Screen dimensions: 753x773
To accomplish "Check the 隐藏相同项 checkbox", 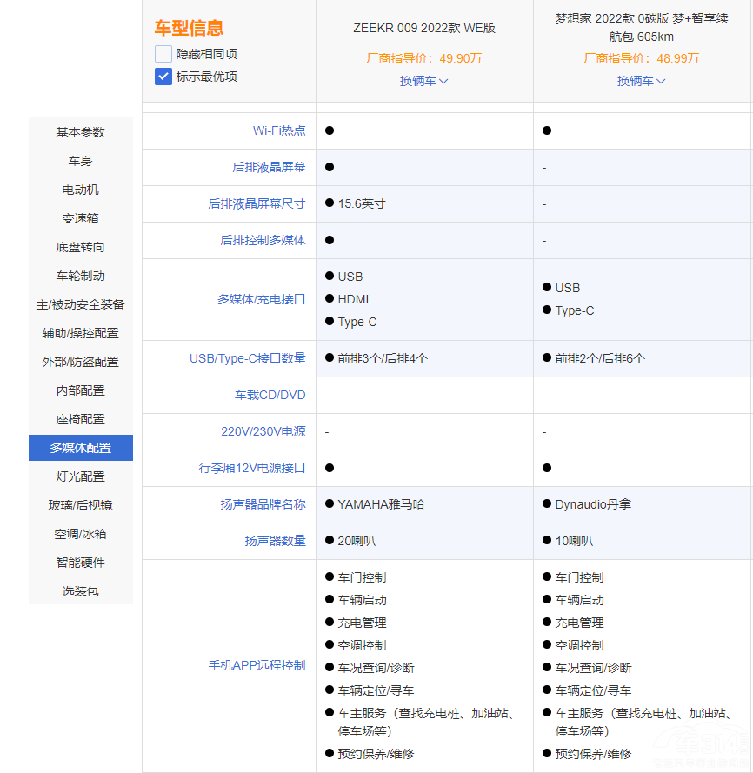I will tap(163, 54).
